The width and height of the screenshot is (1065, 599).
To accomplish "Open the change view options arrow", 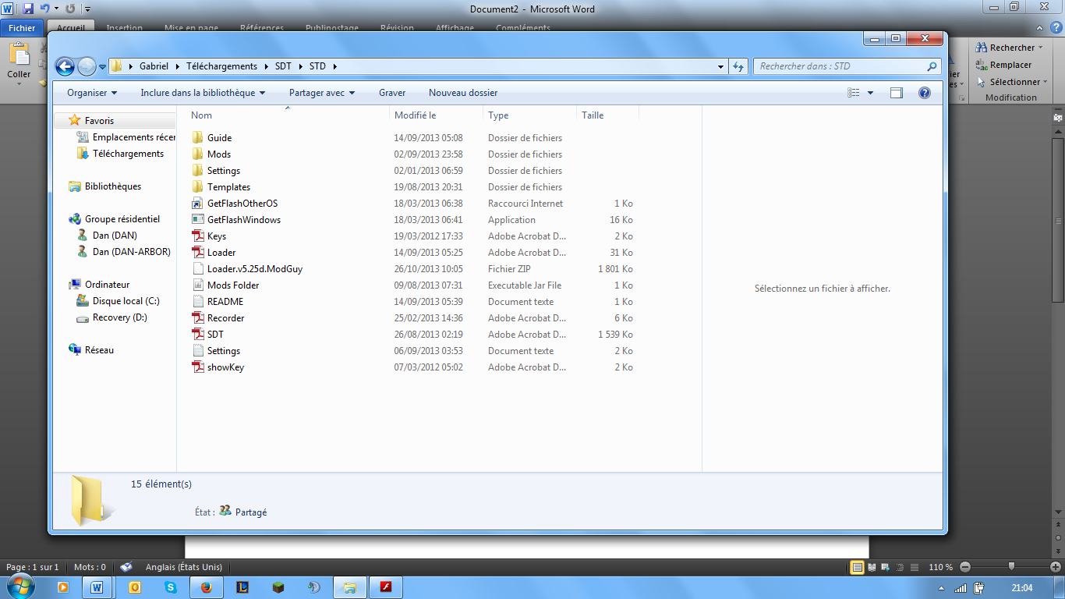I will point(870,93).
